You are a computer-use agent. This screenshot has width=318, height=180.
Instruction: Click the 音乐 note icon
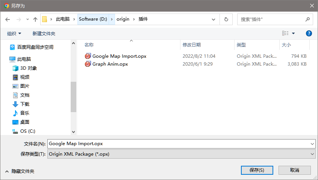pos(15,113)
